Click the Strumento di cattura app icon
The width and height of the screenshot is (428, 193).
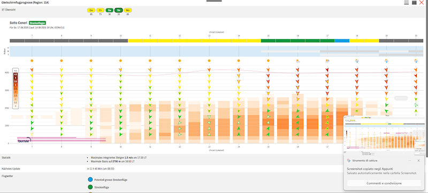tap(349, 160)
